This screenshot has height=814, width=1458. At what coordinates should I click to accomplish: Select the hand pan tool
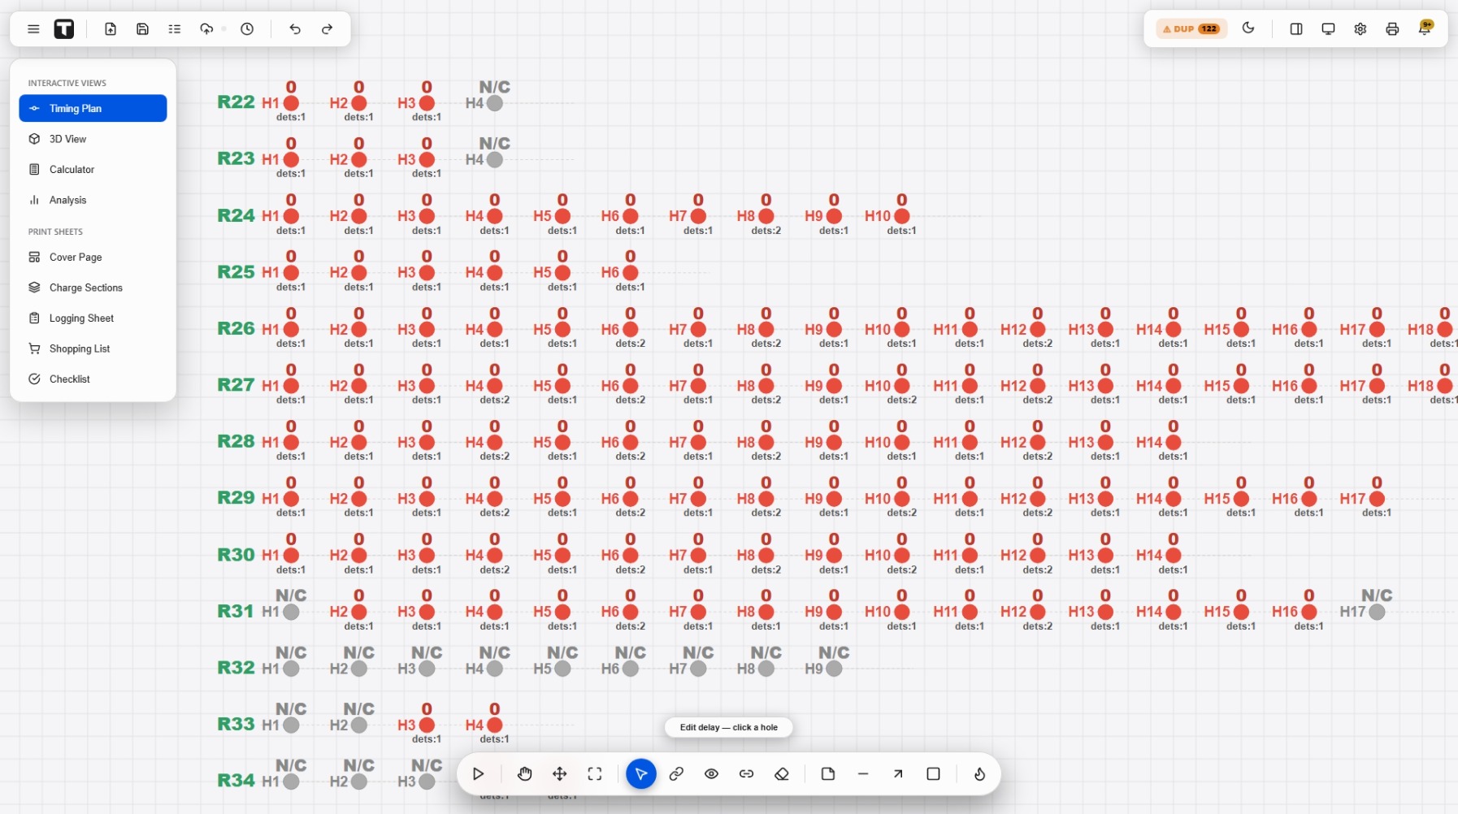(524, 774)
